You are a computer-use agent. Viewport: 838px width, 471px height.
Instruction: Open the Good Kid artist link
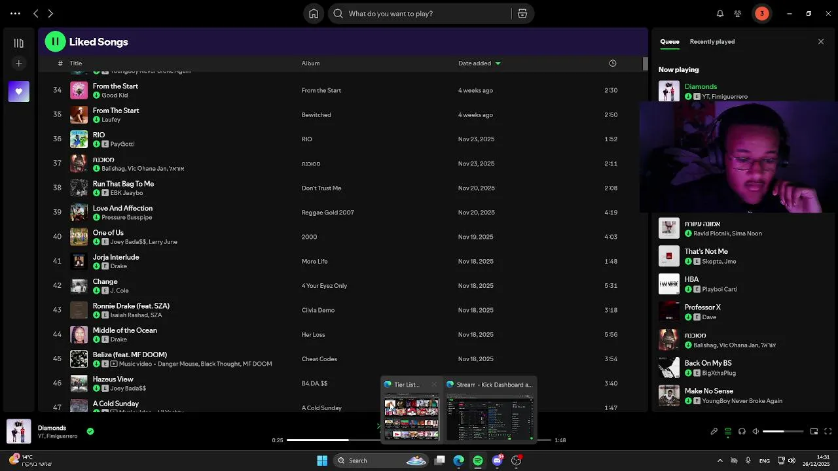tap(115, 96)
